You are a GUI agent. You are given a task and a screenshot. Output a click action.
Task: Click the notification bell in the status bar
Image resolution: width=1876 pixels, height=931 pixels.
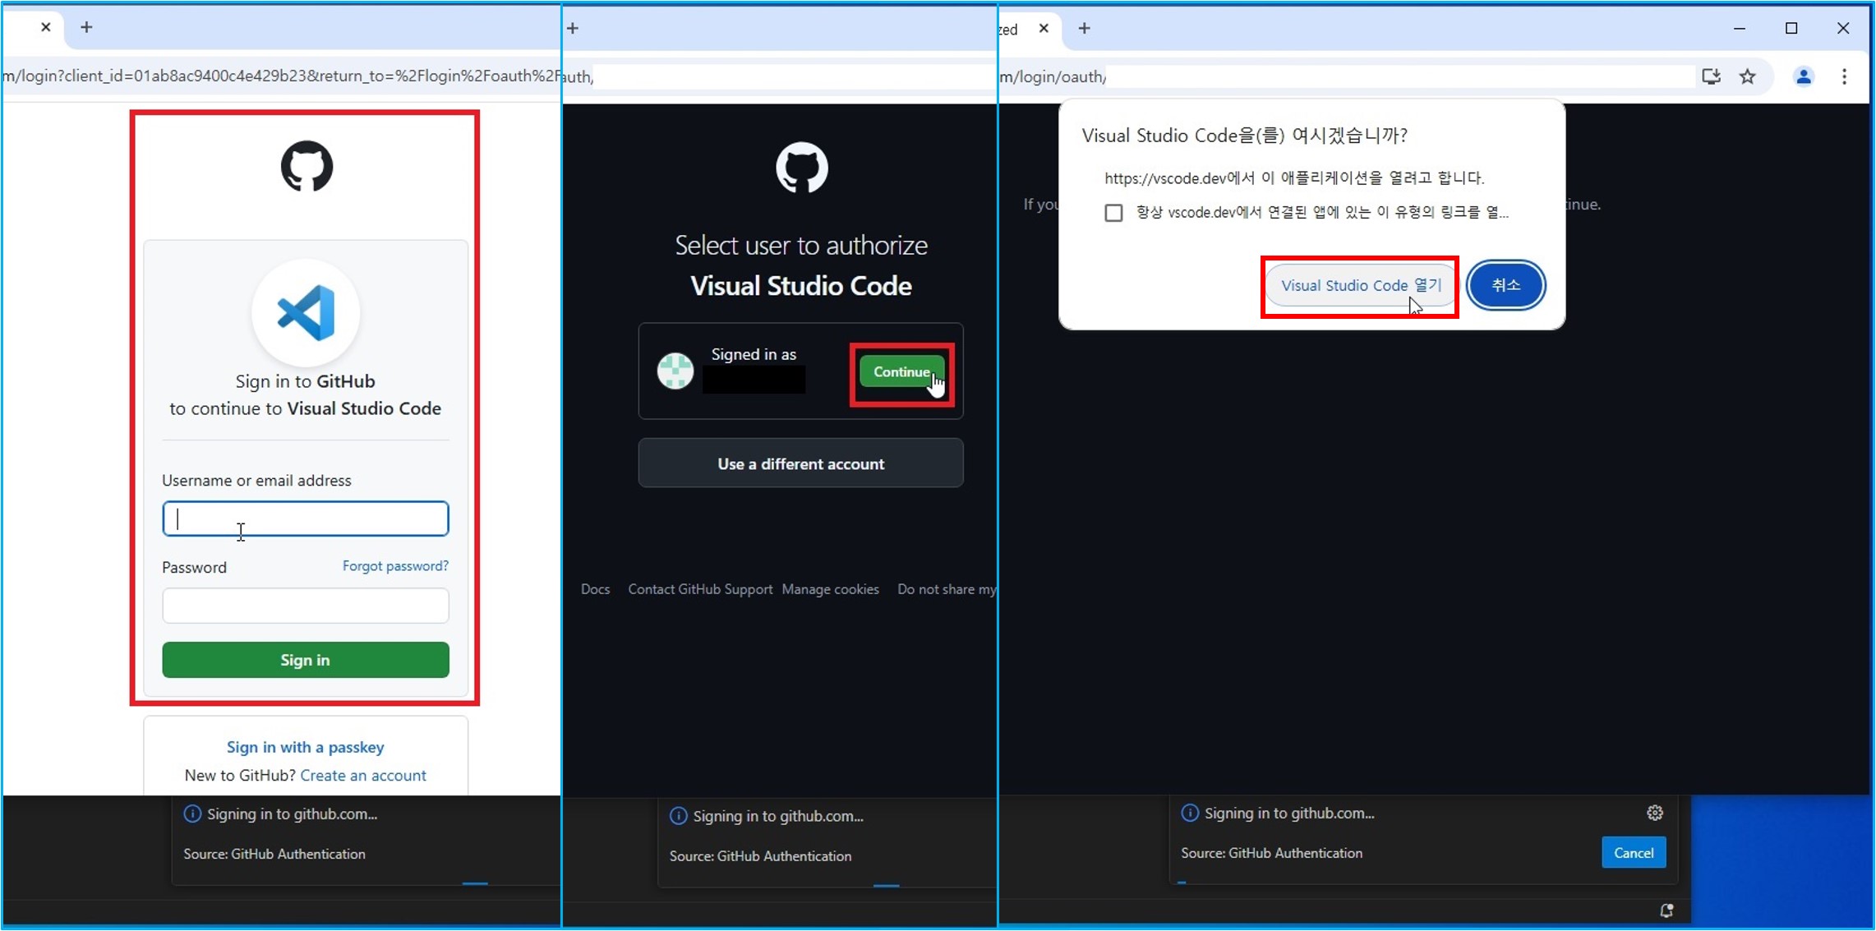pos(1666,910)
